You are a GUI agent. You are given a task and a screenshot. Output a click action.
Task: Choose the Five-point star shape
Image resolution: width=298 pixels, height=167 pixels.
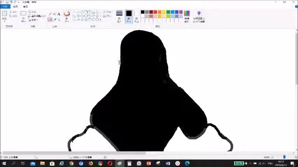click(82, 19)
